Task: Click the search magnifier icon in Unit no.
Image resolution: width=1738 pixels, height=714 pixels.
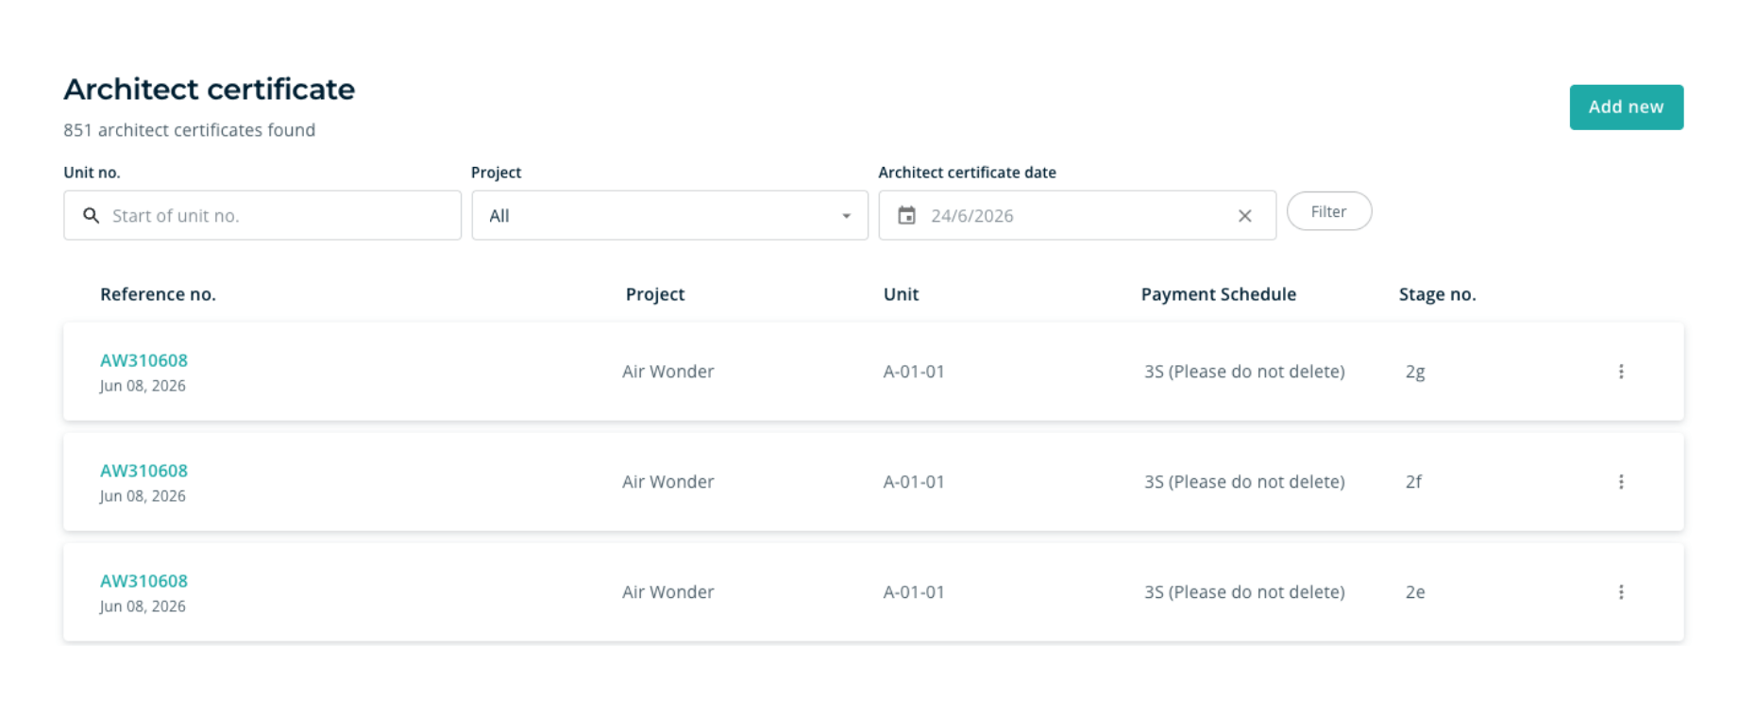Action: click(x=92, y=216)
